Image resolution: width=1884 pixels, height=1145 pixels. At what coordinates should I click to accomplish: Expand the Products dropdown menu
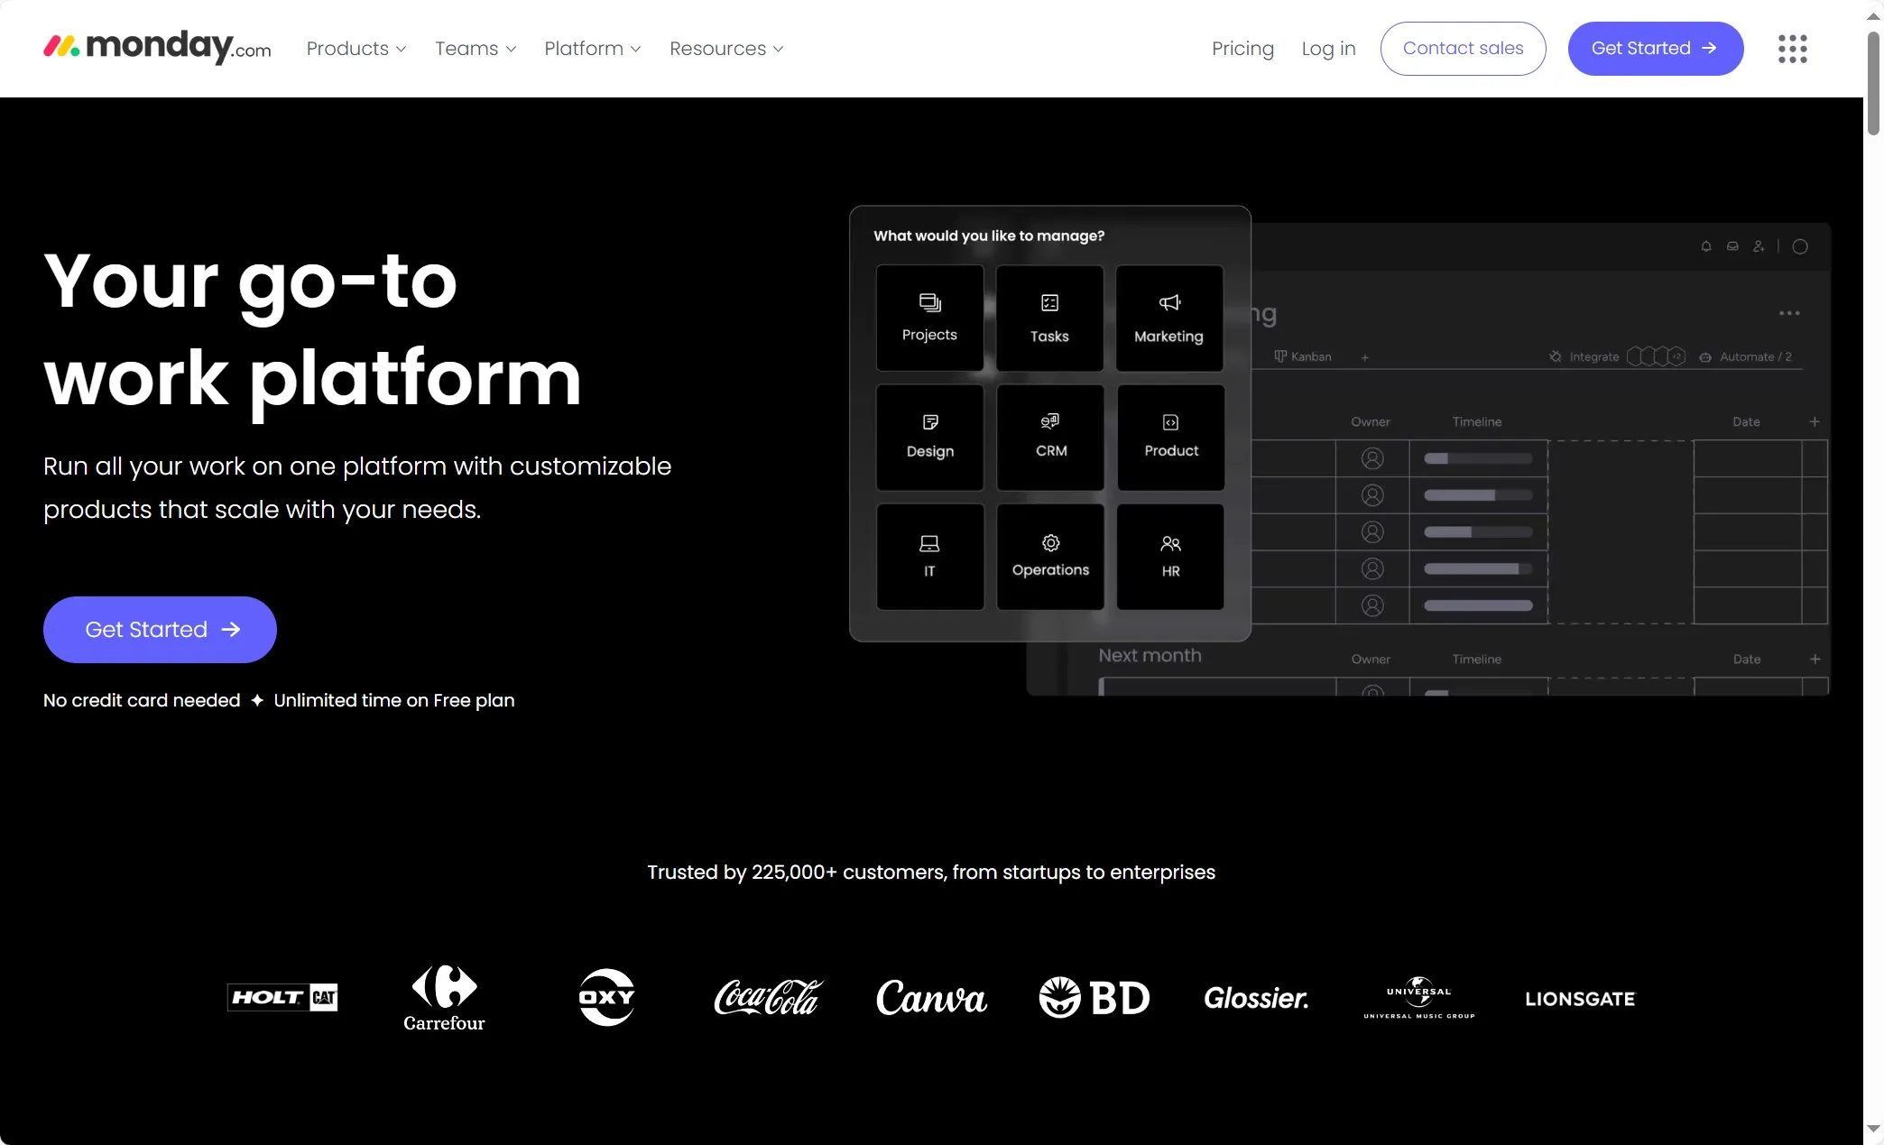[356, 49]
